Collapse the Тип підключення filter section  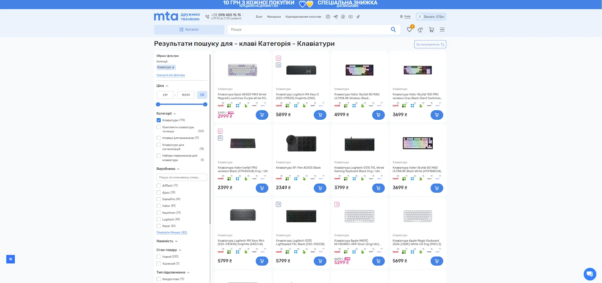[173, 272]
